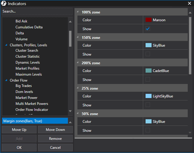Click the CadetBlue color swatch for 200% zone
This screenshot has width=194, height=153.
(x=149, y=71)
